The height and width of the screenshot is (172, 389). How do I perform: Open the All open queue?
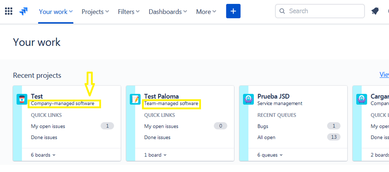coord(266,137)
